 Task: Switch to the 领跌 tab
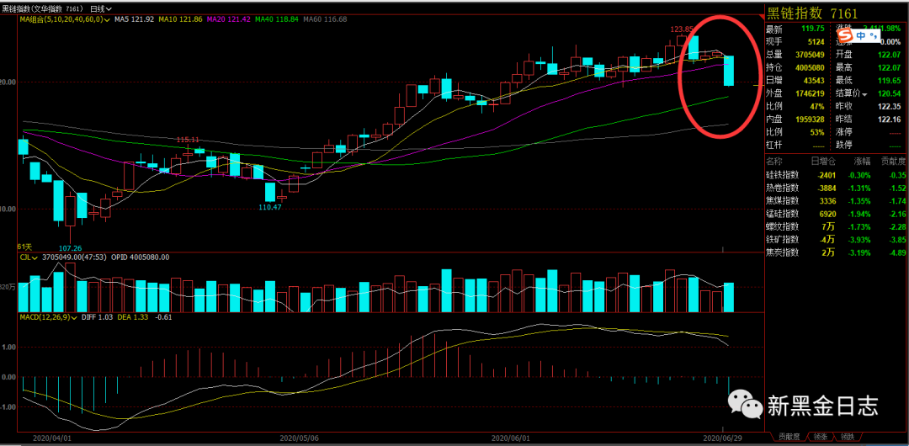847,436
